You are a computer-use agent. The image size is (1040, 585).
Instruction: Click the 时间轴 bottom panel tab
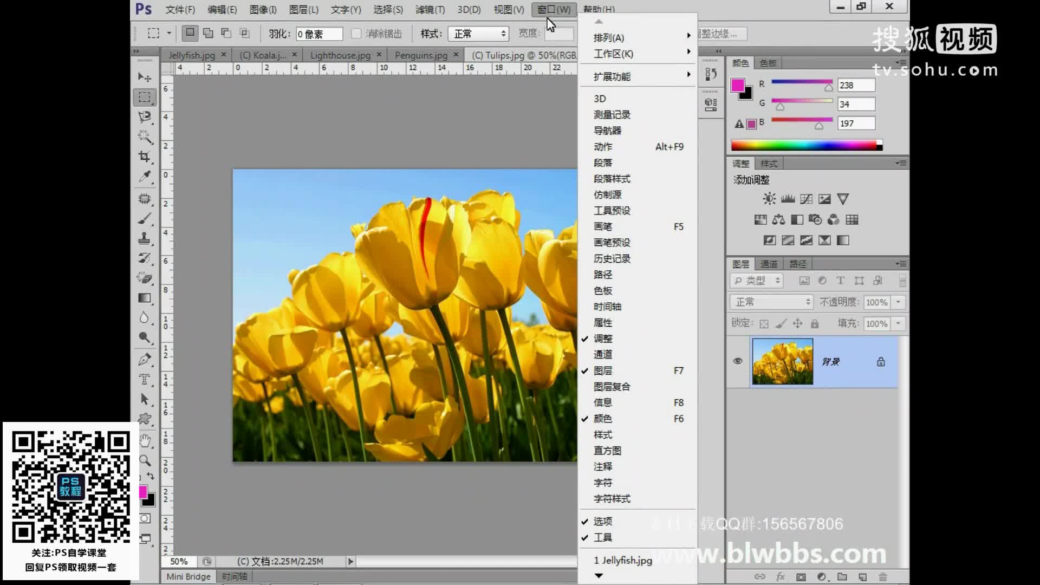[234, 576]
